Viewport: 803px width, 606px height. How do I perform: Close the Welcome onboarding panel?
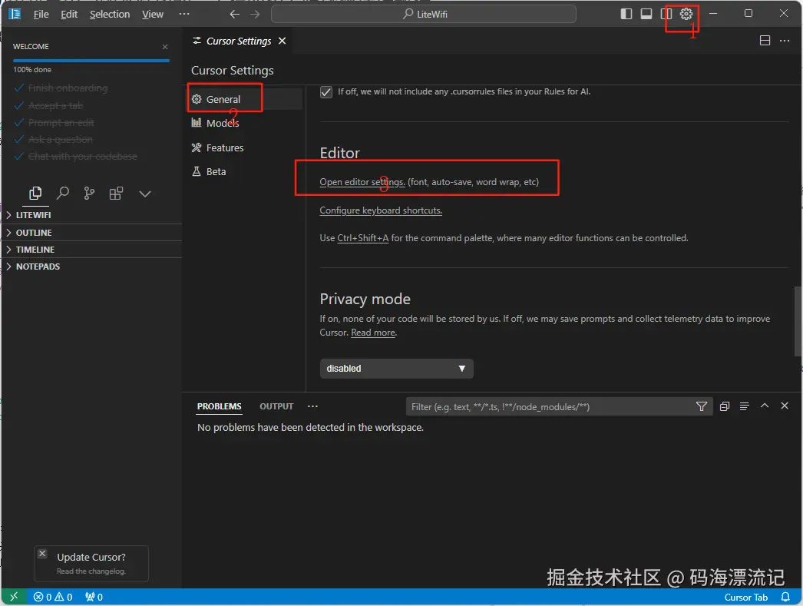point(165,47)
